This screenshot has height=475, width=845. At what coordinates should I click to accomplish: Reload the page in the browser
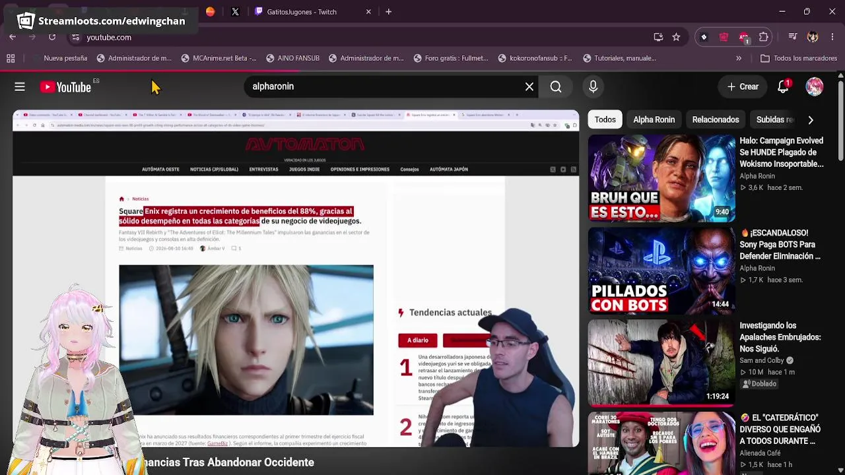coord(52,38)
